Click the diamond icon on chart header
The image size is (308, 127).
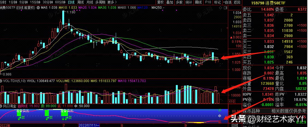coord(220,8)
